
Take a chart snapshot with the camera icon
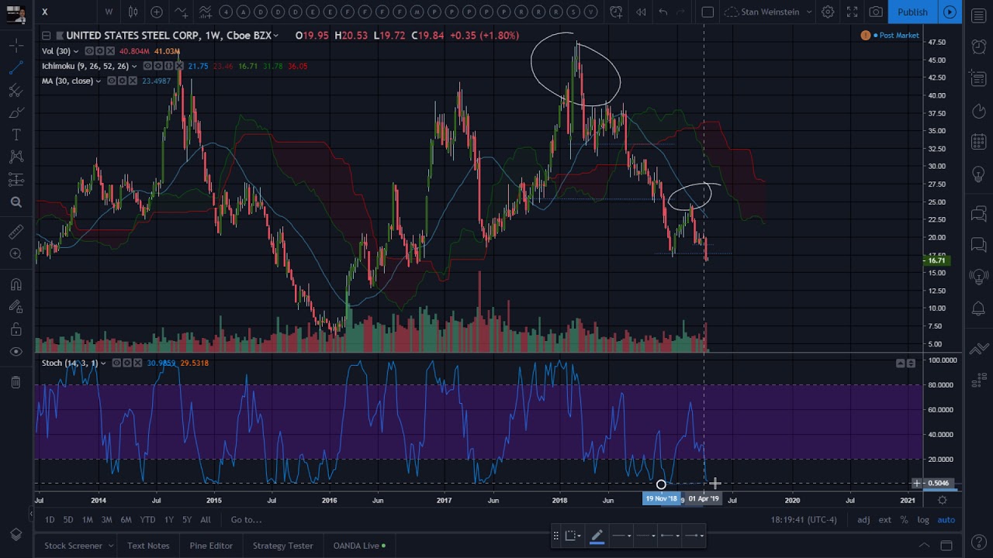coord(876,12)
